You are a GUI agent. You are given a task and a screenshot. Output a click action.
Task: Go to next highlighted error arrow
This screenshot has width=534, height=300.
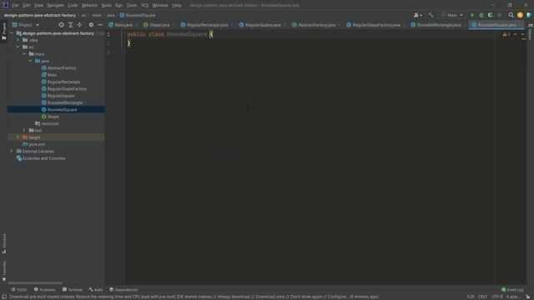[522, 34]
